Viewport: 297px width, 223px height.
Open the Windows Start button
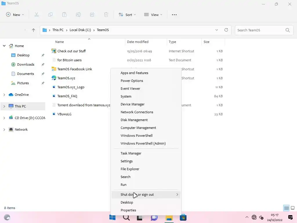113,217
